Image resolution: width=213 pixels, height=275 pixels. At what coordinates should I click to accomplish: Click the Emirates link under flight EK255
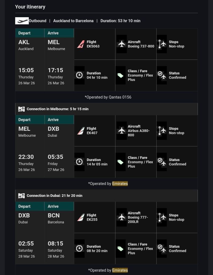[x=120, y=270]
